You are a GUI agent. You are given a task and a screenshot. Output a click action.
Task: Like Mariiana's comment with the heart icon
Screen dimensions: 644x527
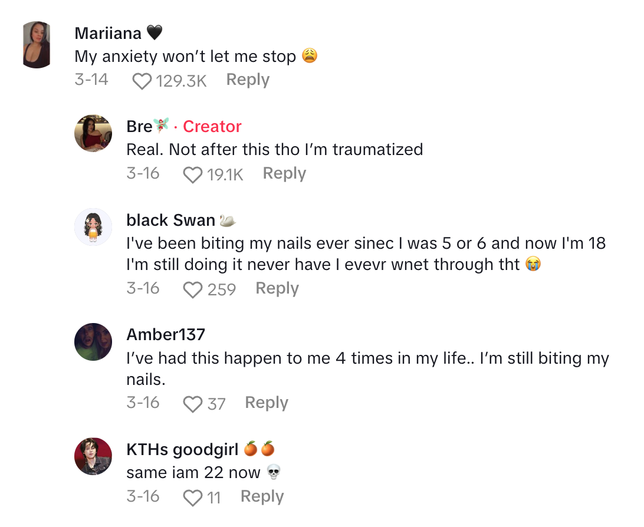coord(142,81)
